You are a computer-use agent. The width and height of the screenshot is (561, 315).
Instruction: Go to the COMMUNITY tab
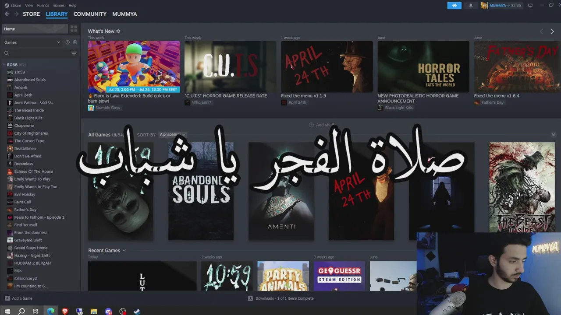tap(90, 14)
